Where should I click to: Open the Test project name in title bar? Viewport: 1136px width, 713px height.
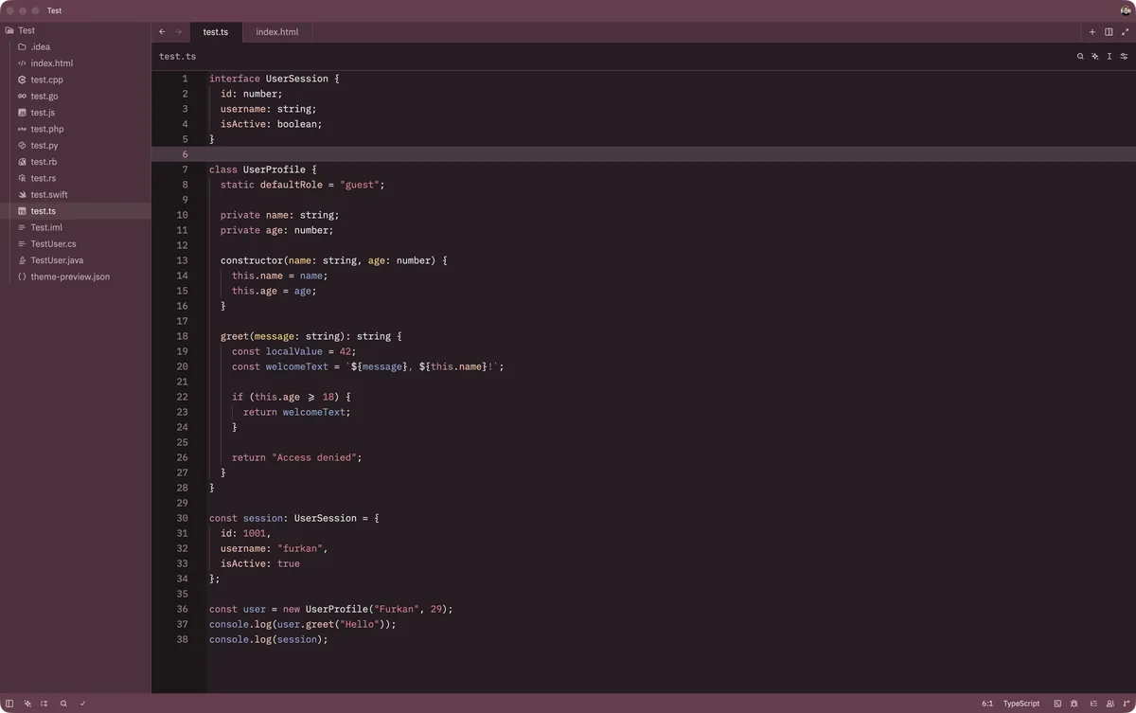point(55,10)
